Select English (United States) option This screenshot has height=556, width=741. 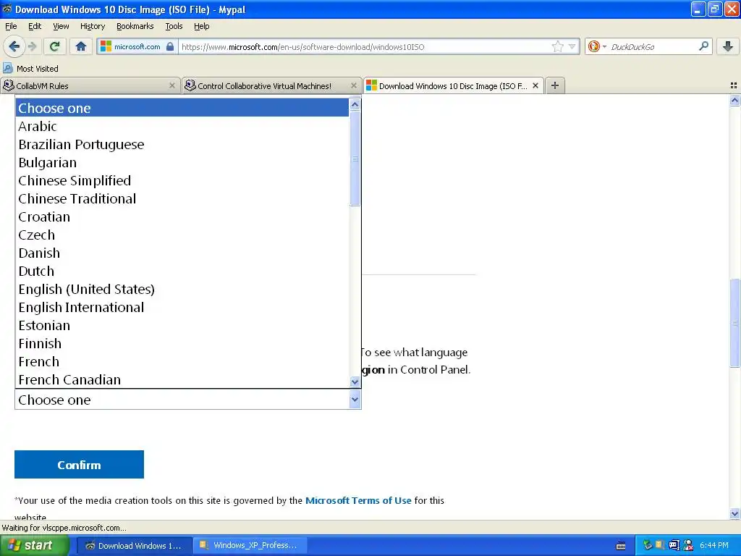[182, 289]
